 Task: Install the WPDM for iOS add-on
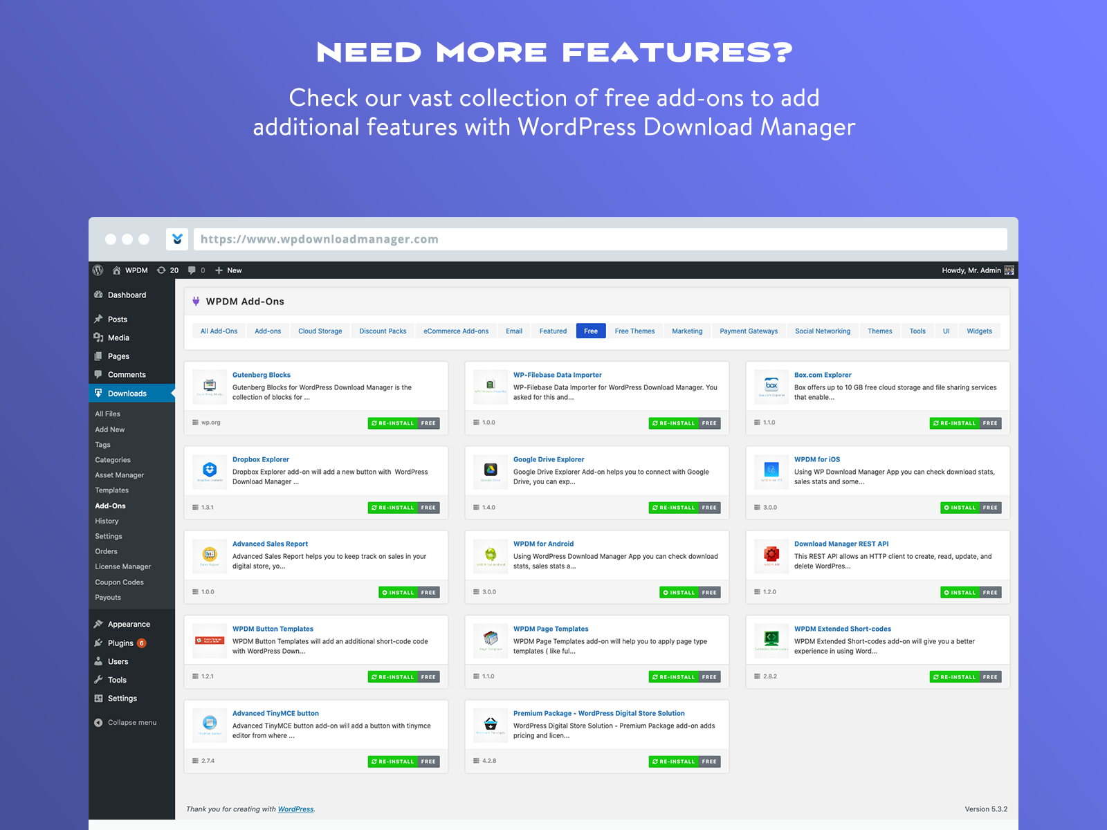tap(960, 508)
